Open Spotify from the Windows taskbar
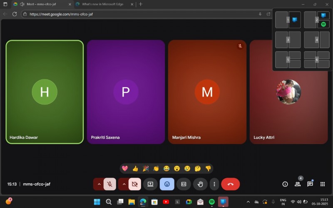333x208 pixels. pos(211,202)
